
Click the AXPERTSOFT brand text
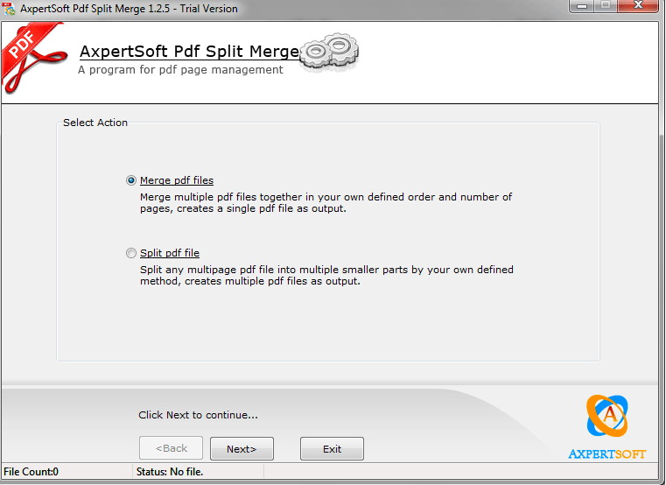[607, 454]
